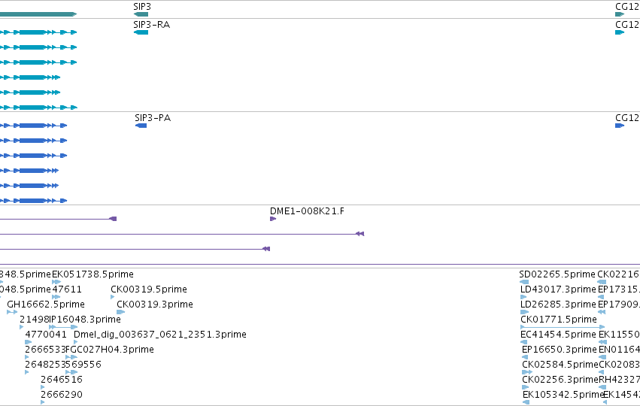Click the CK02584.5prime label
The height and width of the screenshot is (406, 640).
(560, 365)
